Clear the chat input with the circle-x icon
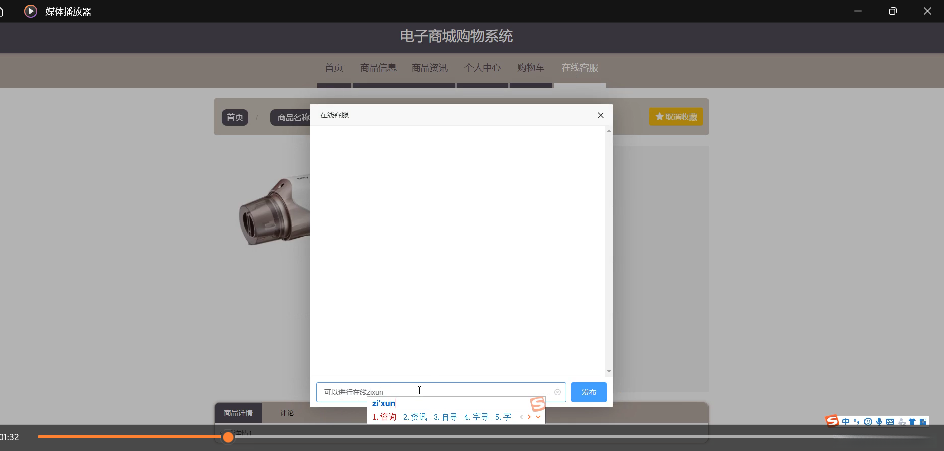944x451 pixels. click(557, 392)
